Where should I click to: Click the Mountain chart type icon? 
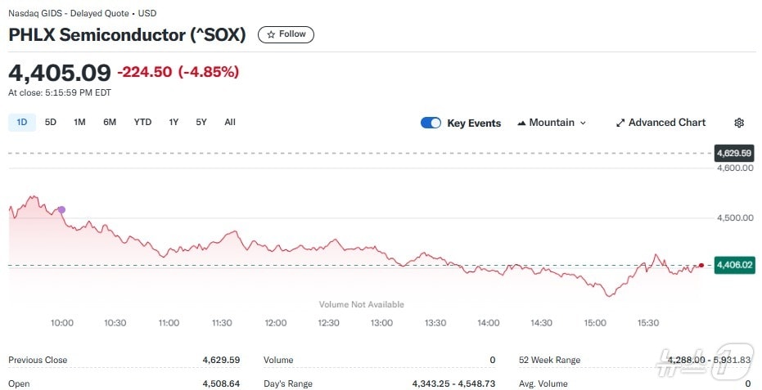point(521,123)
